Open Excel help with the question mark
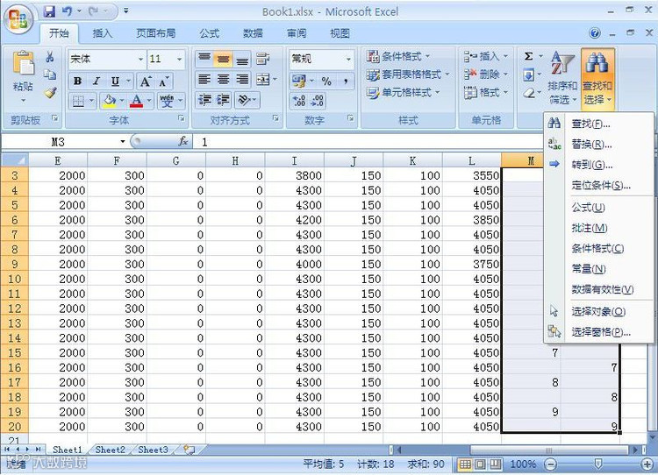Image resolution: width=658 pixels, height=475 pixels. [595, 32]
